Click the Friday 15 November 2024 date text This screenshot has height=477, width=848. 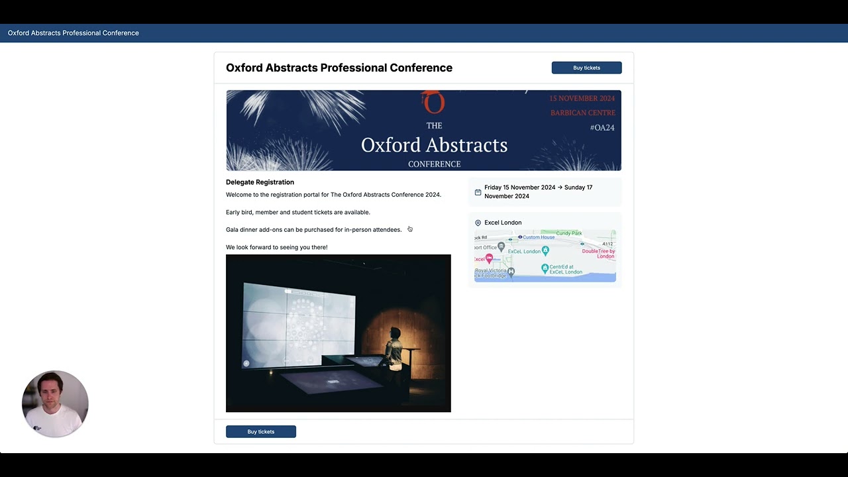coord(520,187)
